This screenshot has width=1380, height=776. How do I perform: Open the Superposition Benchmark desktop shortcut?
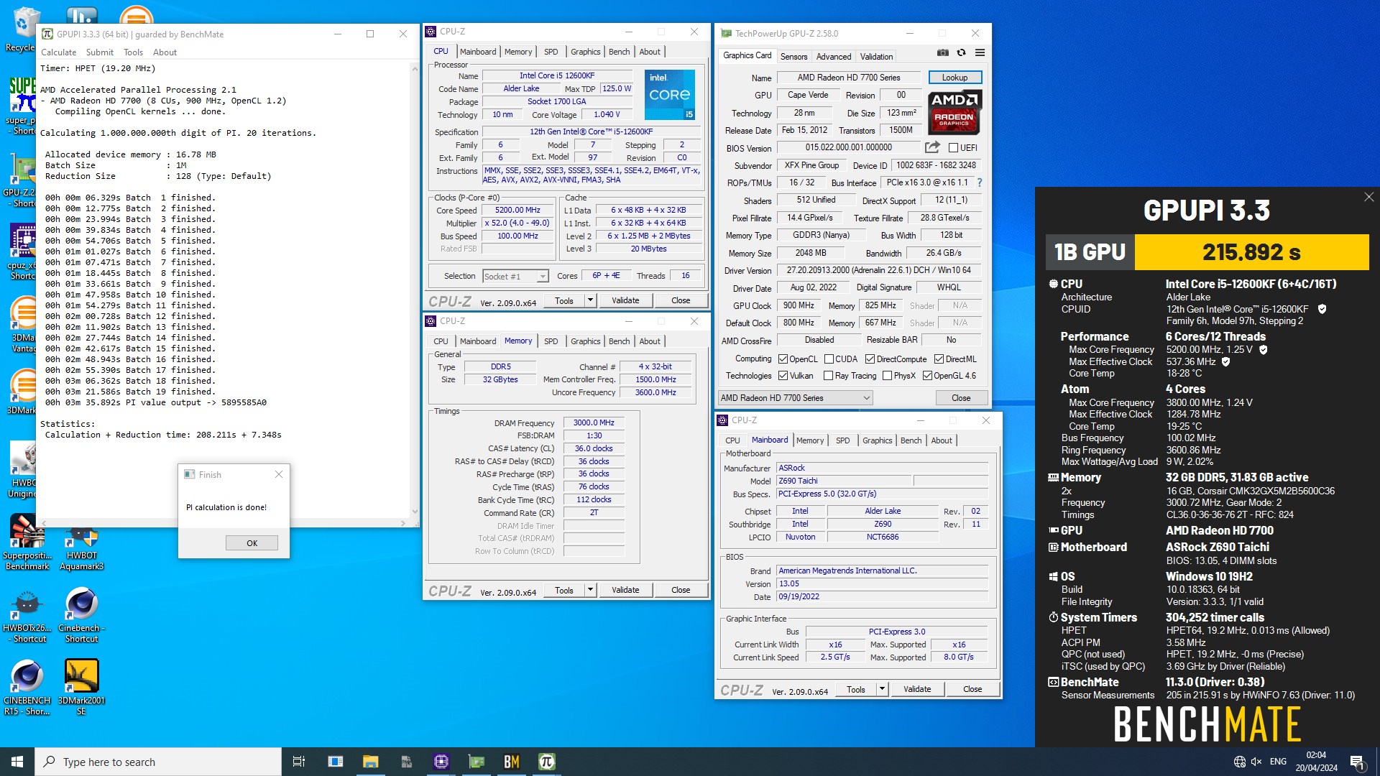tap(27, 542)
